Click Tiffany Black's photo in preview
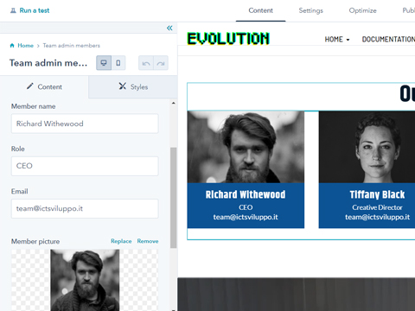The height and width of the screenshot is (311, 415). (367, 147)
